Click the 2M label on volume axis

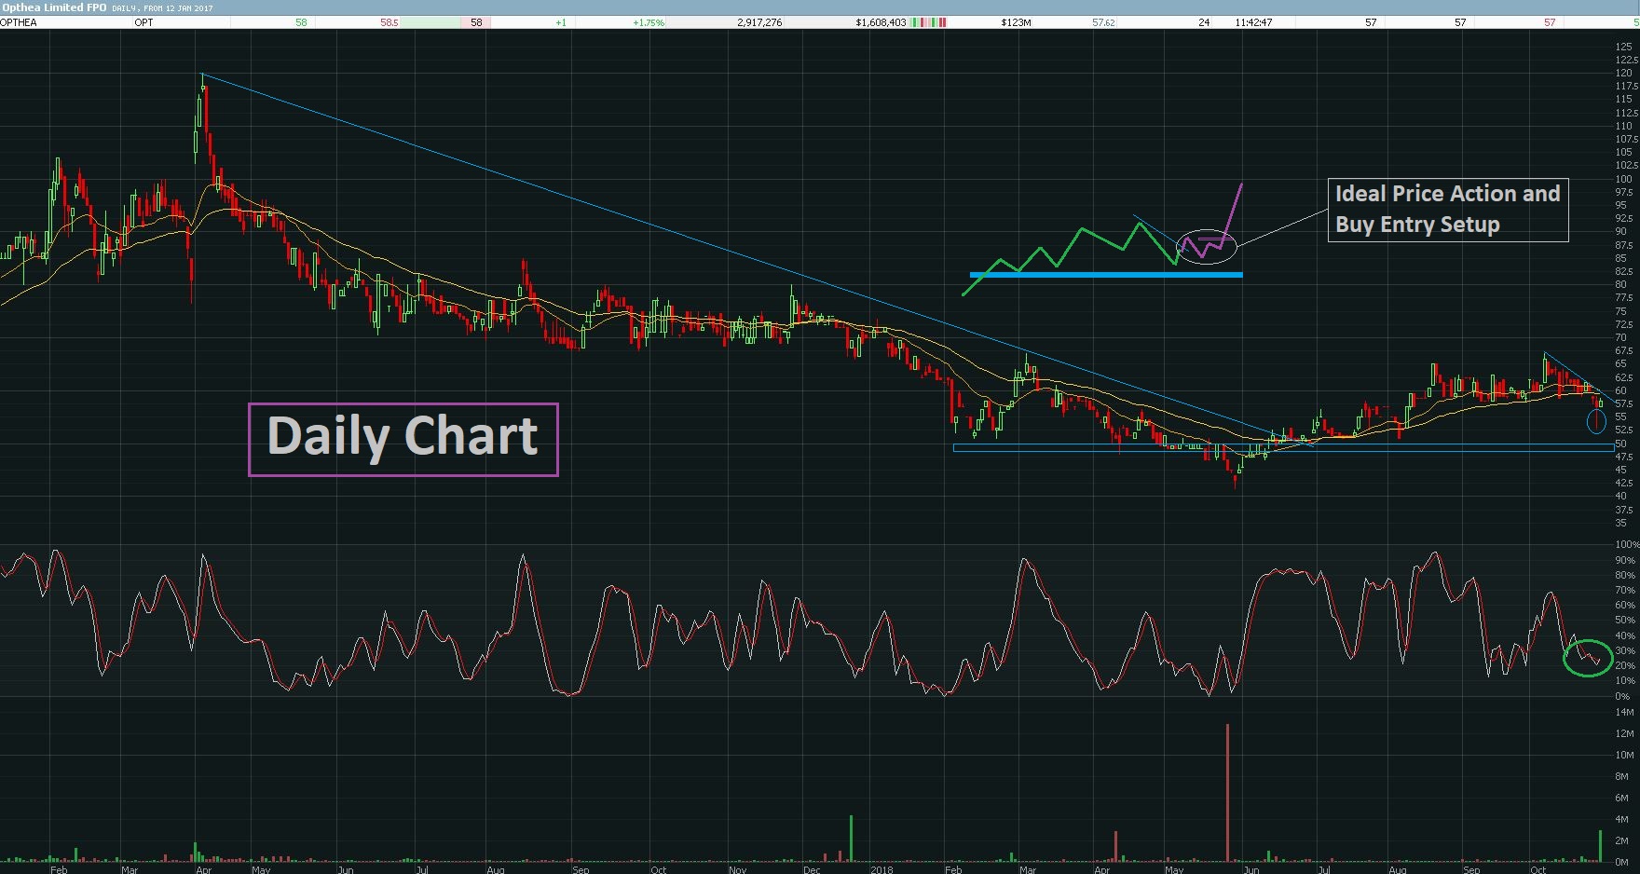(x=1622, y=840)
